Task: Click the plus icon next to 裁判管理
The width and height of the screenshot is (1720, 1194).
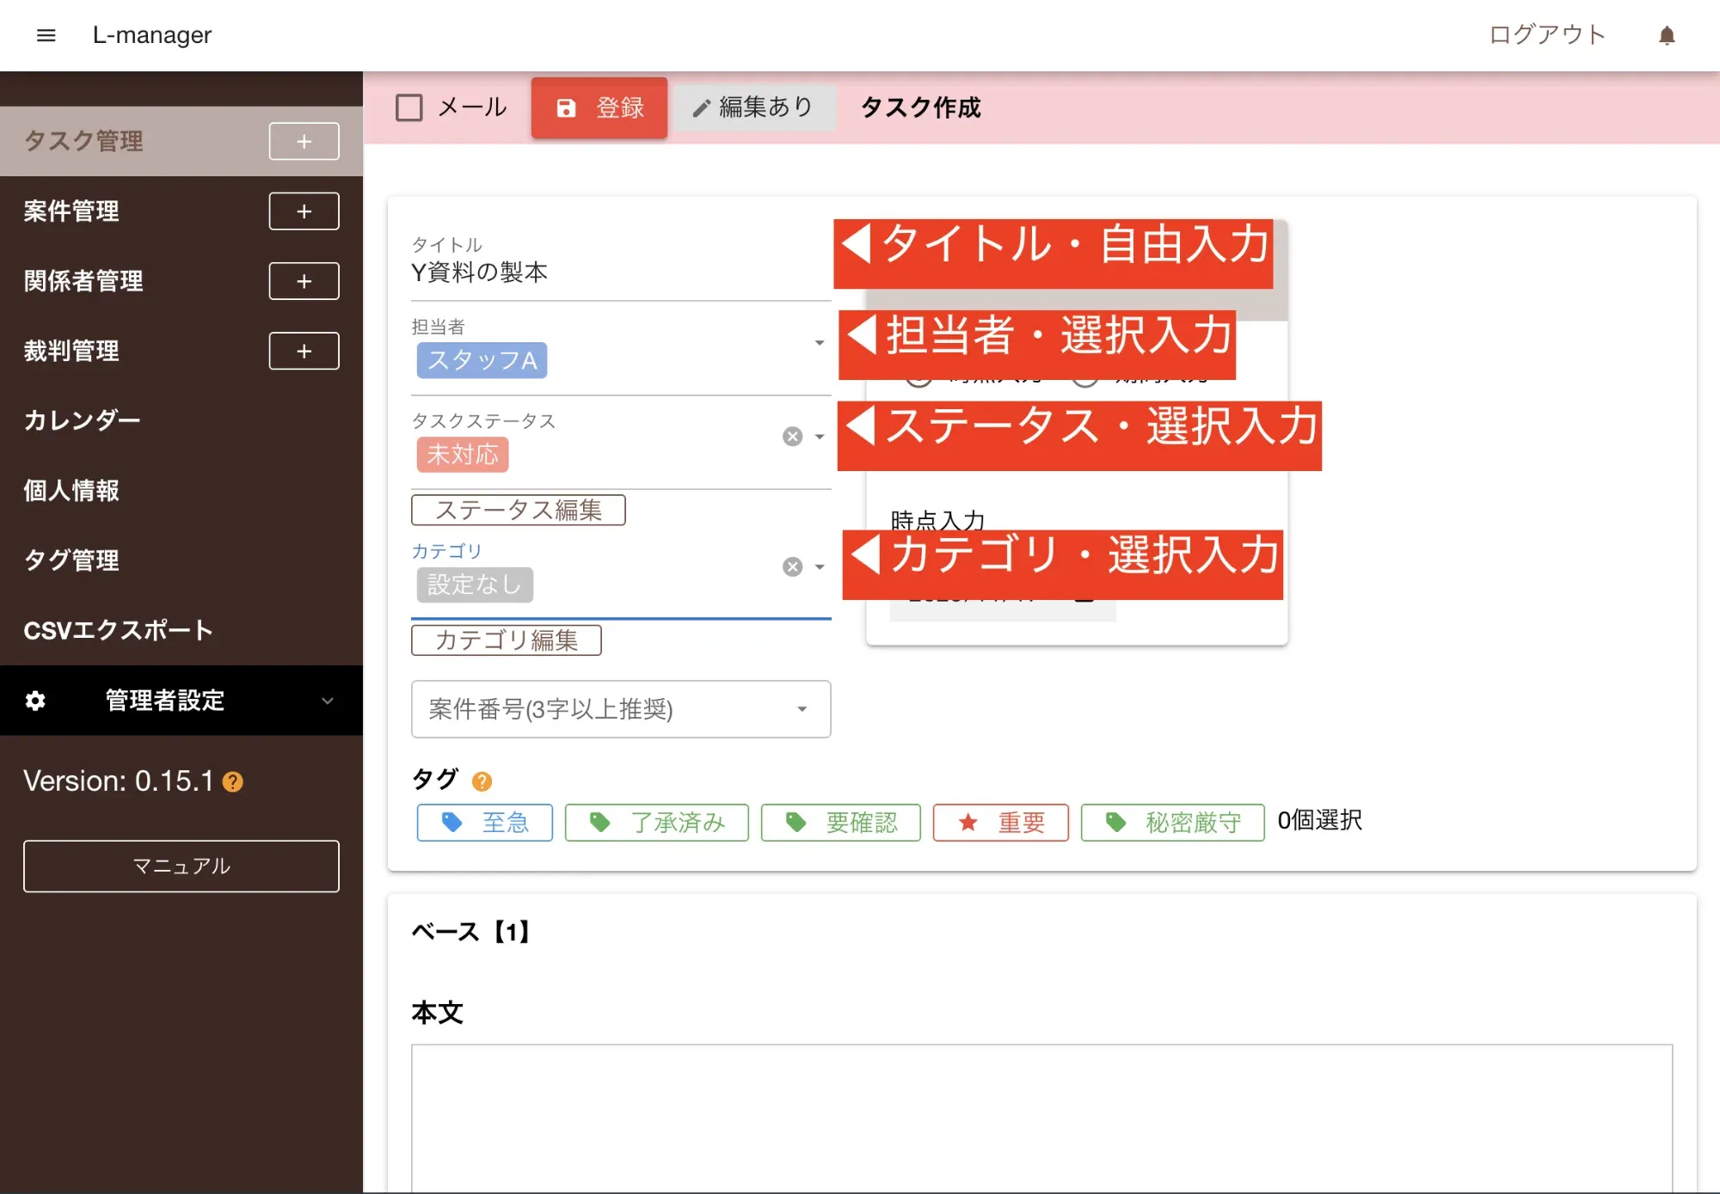Action: [x=304, y=351]
